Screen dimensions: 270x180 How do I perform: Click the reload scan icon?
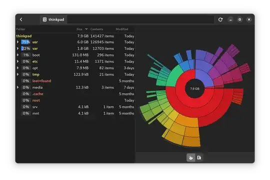coord(220,19)
